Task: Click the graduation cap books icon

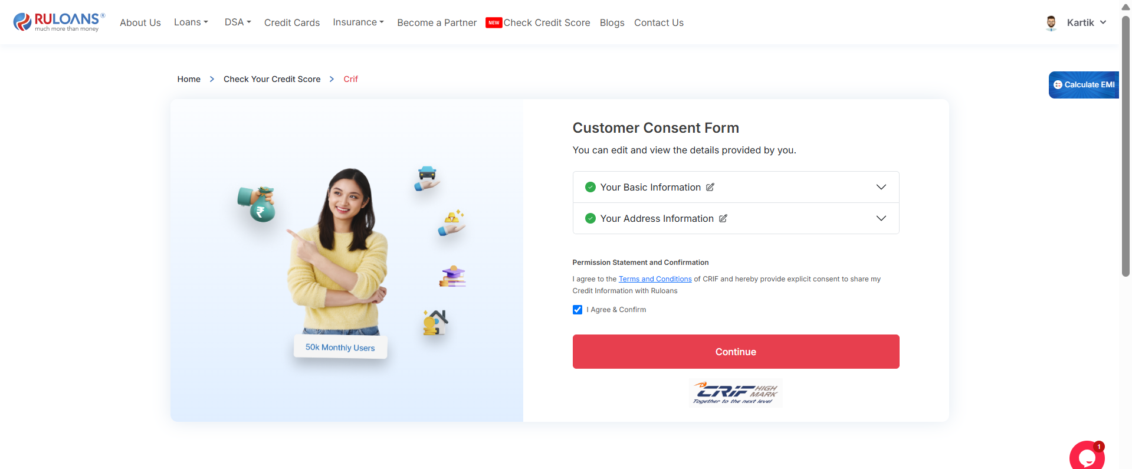Action: [x=452, y=276]
